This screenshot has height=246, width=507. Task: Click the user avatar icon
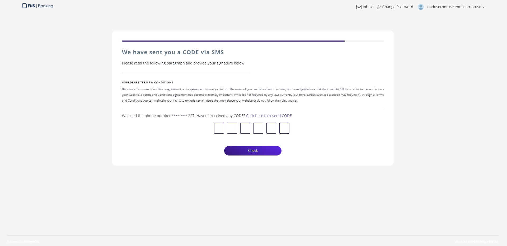tap(421, 7)
